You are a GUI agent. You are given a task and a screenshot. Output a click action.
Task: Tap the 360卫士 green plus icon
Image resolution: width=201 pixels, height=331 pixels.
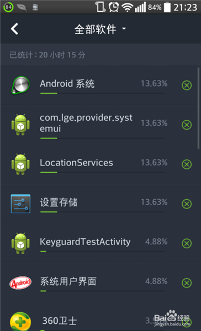(20, 322)
